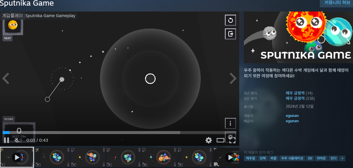Click the Sputnika Game Gameplay video caption
This screenshot has height=168, width=353.
coord(50,16)
